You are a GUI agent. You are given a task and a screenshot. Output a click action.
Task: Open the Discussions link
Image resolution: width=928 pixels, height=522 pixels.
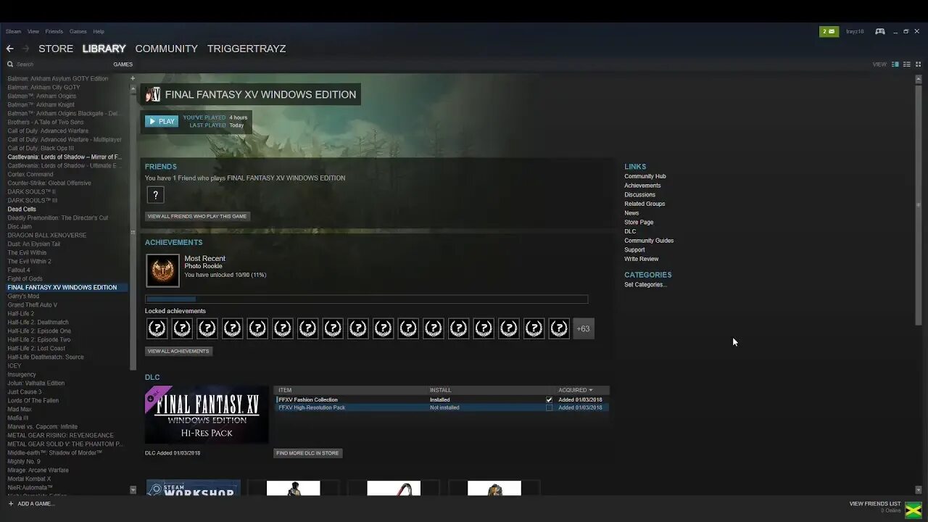[639, 194]
